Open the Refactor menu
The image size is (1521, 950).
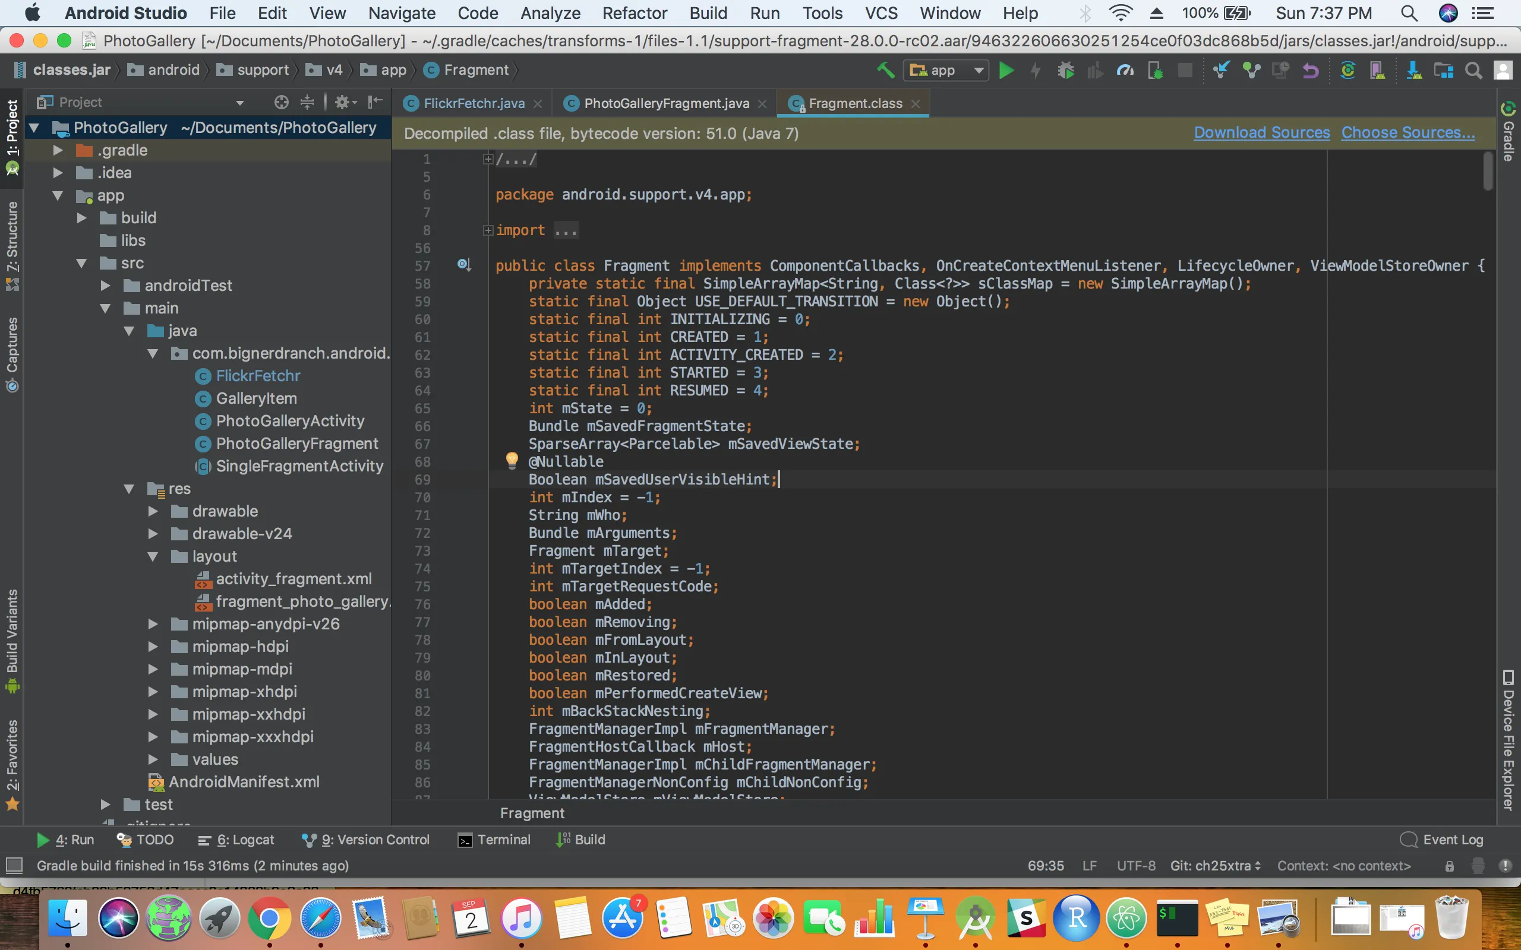[634, 13]
